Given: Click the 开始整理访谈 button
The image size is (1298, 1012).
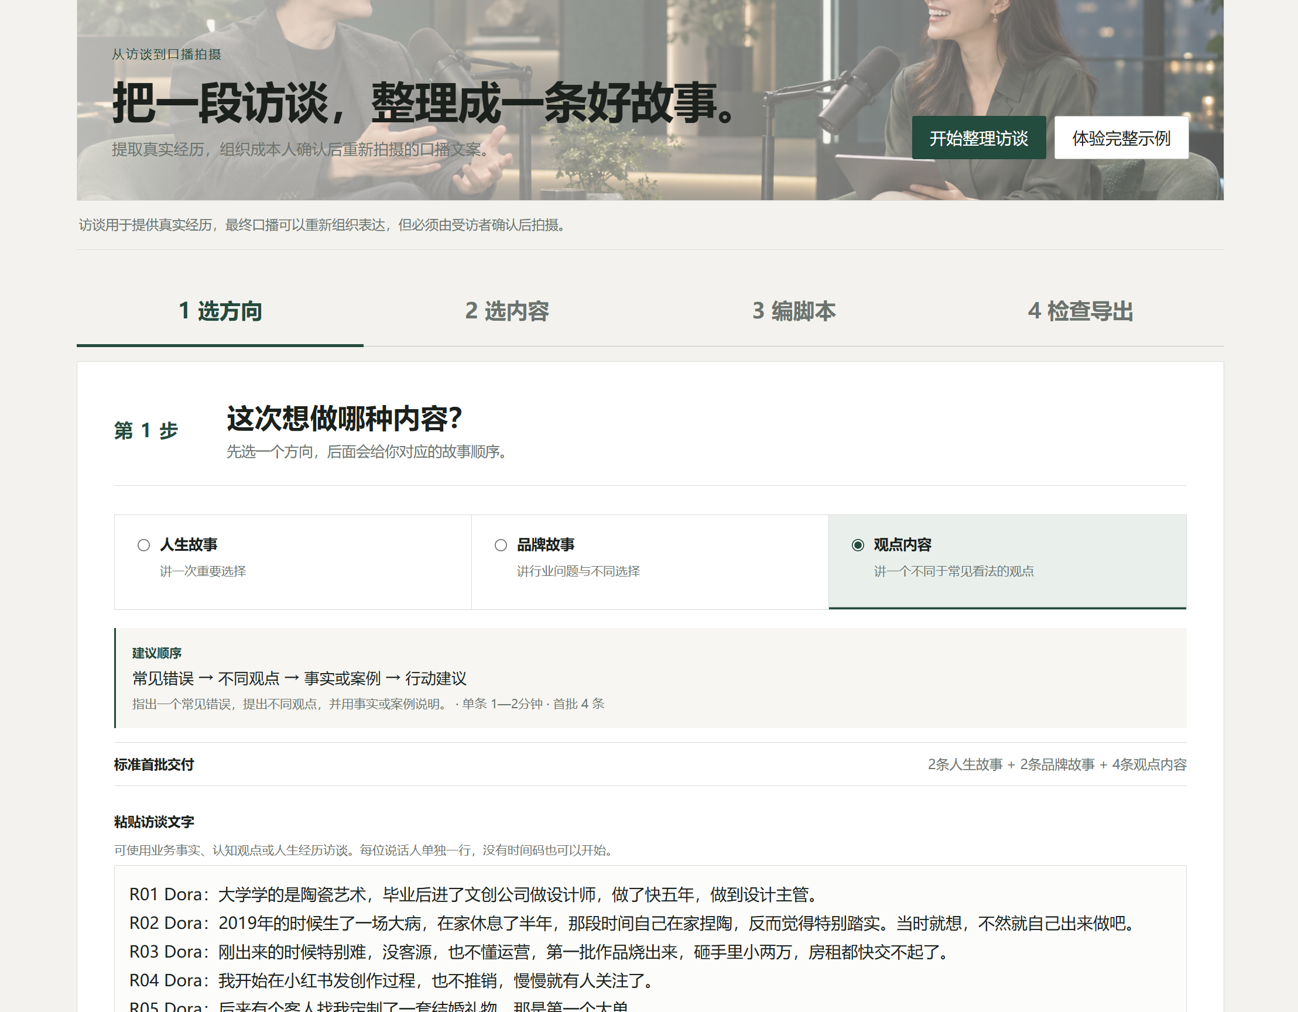Looking at the screenshot, I should click(x=978, y=138).
